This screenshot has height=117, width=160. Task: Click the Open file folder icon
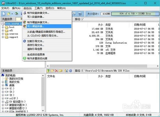point(9,14)
